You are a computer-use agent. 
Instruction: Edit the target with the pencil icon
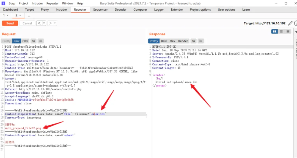coord(290,23)
